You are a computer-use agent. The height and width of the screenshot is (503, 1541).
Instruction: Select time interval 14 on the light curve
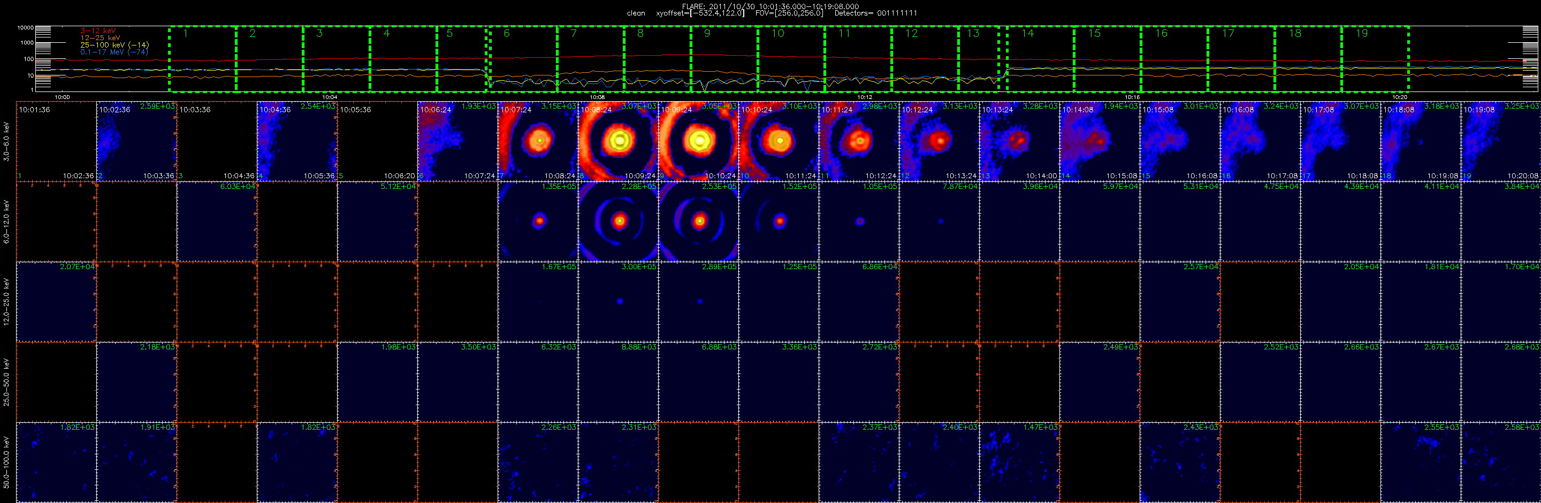pos(1041,59)
